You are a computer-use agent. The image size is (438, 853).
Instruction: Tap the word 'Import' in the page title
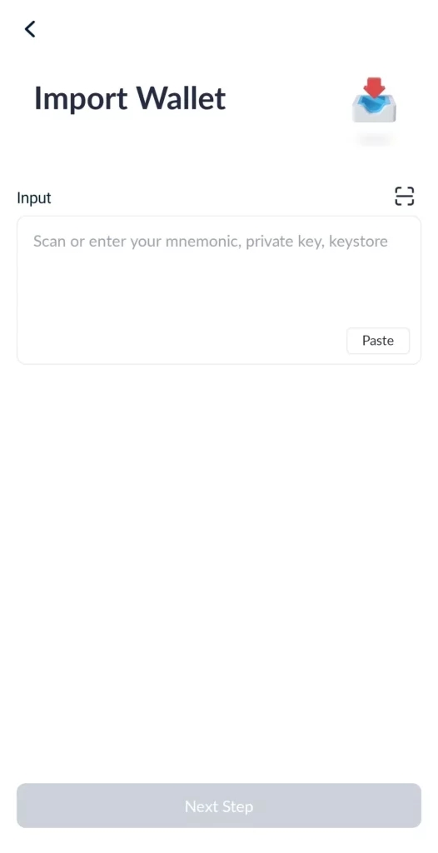click(81, 98)
